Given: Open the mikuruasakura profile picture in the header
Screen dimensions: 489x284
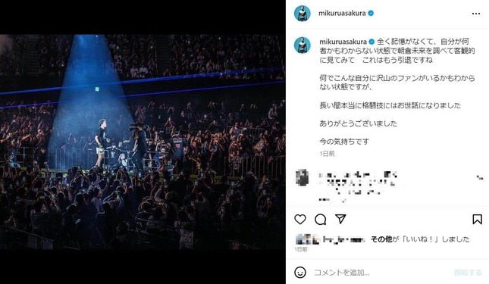Looking at the screenshot, I should (302, 14).
